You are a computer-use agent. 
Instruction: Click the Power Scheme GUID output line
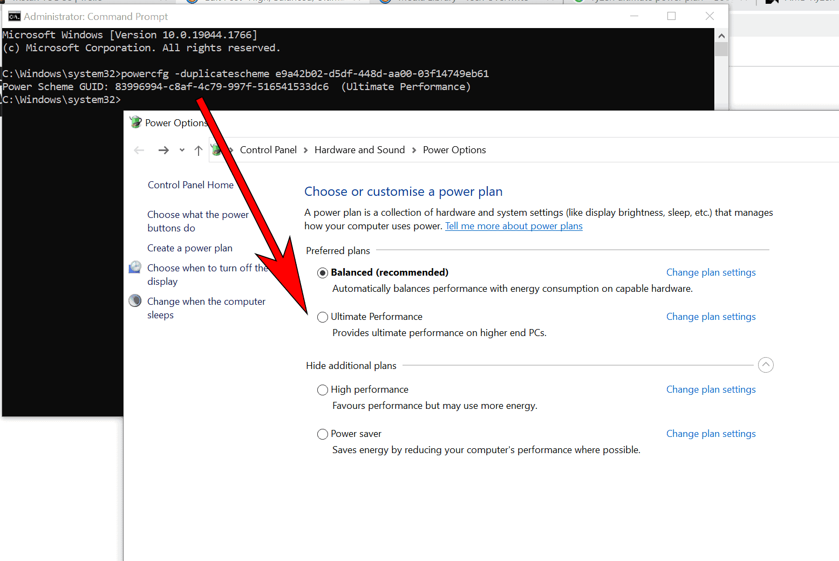[236, 87]
